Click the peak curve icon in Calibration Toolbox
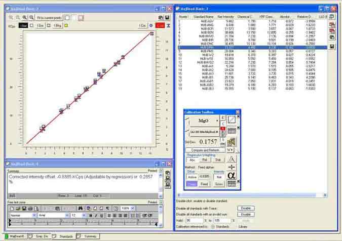This screenshot has height=241, width=342. click(231, 158)
